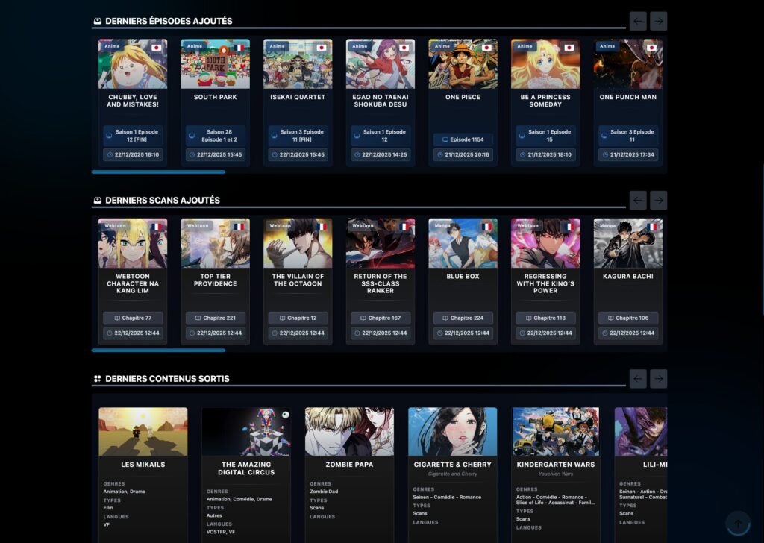This screenshot has width=764, height=543.
Task: Click French flag on Regressing with the King's Power card
Action: point(569,227)
